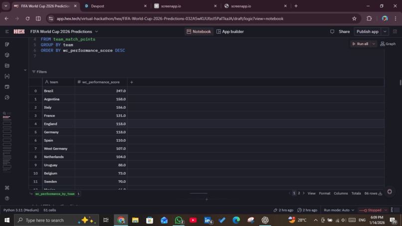Switch to the Devpost browser tab
402x226 pixels.
pos(115,6)
